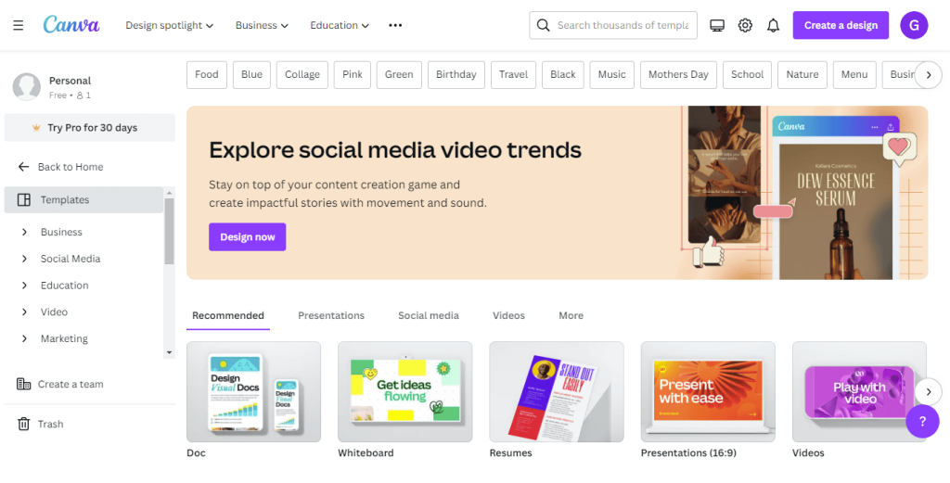
Task: Click the Templates layout icon
Action: (23, 199)
